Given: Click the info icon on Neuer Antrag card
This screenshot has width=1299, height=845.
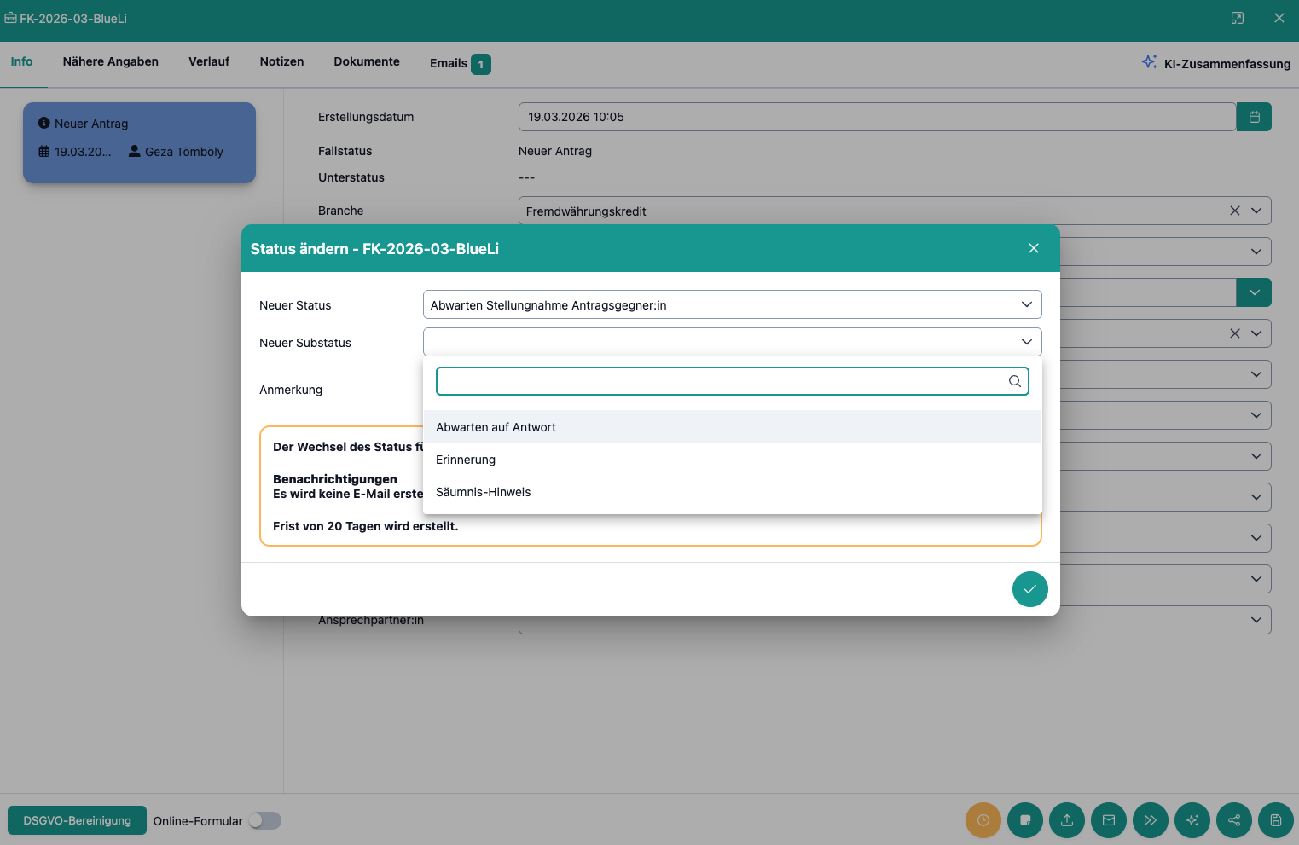Looking at the screenshot, I should (44, 123).
